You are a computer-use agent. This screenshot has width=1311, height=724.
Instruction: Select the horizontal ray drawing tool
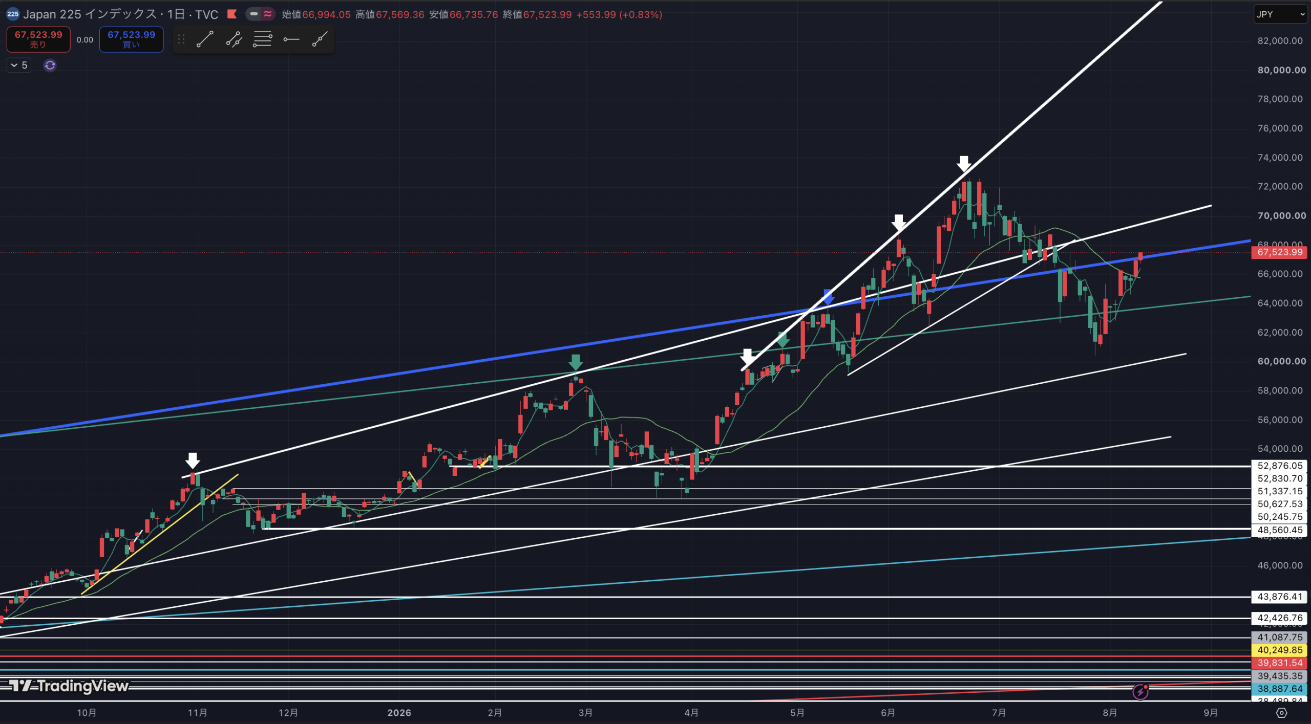pos(291,39)
